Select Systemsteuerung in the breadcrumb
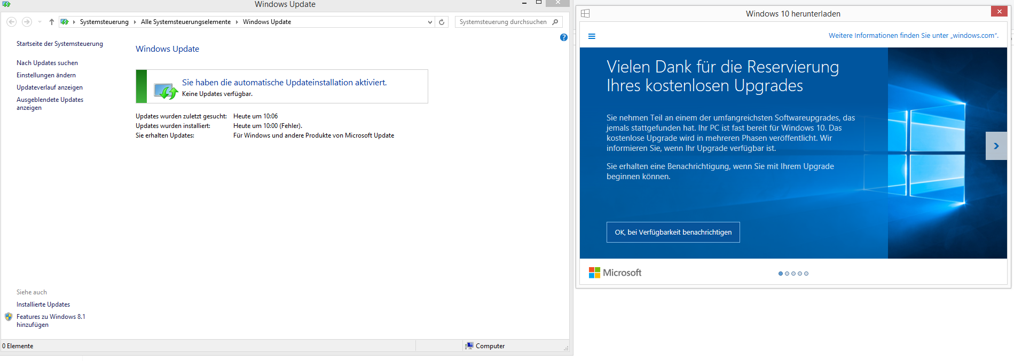Image resolution: width=1014 pixels, height=361 pixels. tap(104, 22)
